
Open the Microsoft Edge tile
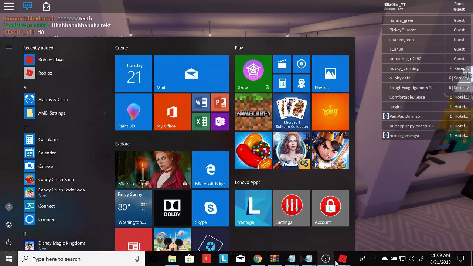point(211,170)
